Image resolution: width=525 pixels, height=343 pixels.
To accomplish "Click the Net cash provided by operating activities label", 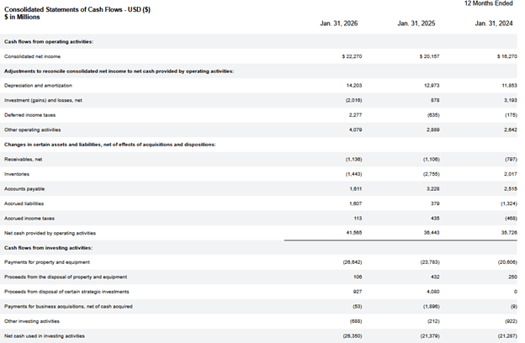I will coord(50,233).
